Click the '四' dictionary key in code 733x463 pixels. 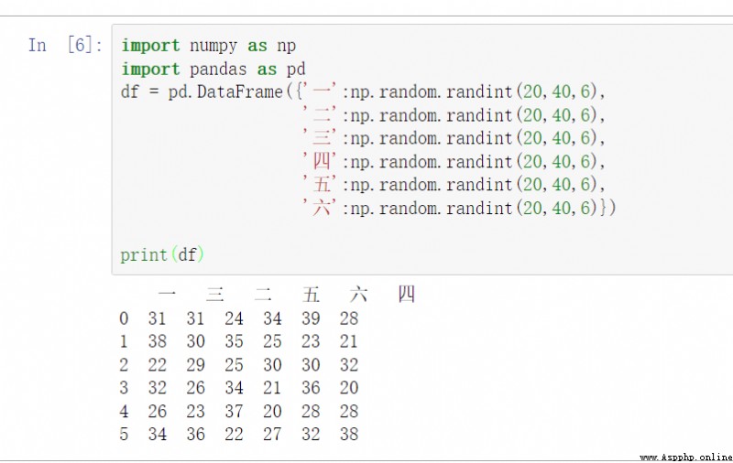pyautogui.click(x=320, y=161)
